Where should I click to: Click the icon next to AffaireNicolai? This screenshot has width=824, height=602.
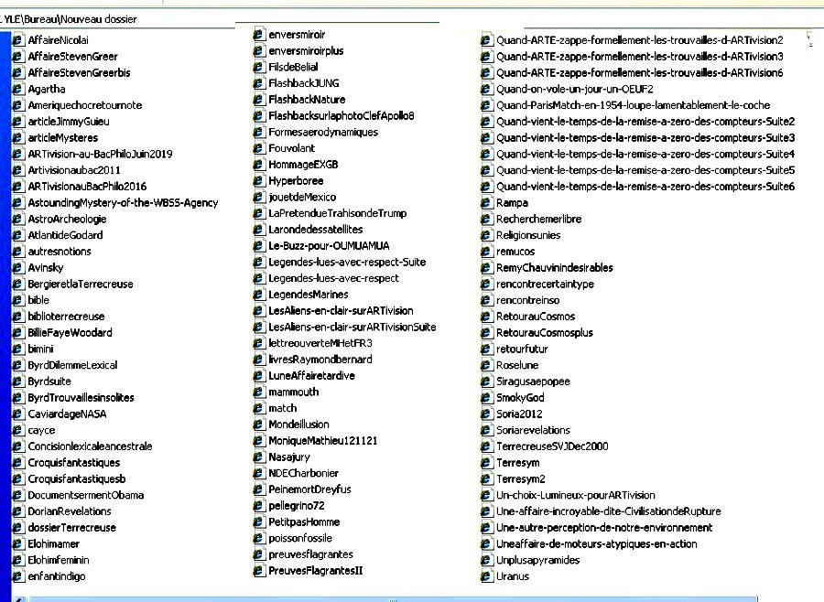17,40
